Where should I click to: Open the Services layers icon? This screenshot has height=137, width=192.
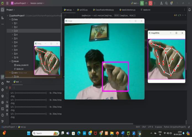[x=2, y=96]
